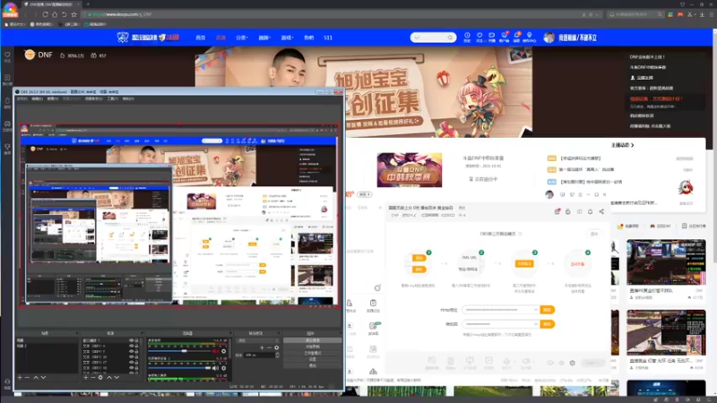Open settings gear in companion bottom toolbar
This screenshot has height=403, width=717.
pos(572,363)
